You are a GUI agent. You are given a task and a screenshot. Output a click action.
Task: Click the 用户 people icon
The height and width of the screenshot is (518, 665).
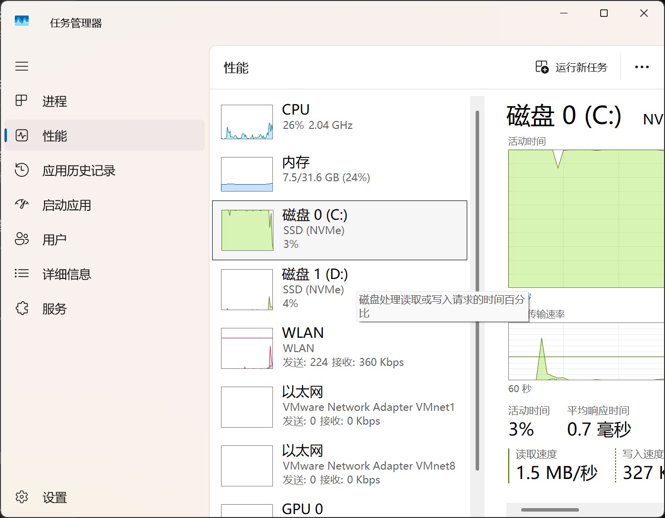22,239
